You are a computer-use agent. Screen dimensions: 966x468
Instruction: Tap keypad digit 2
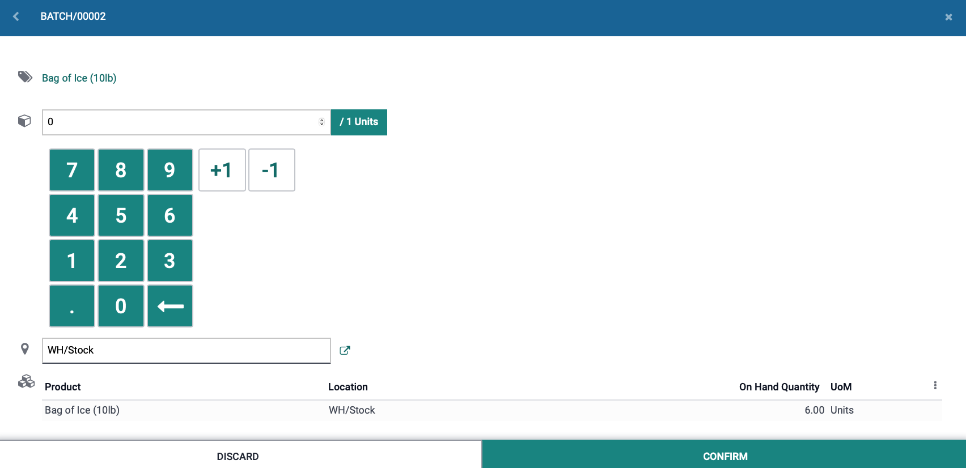pyautogui.click(x=121, y=261)
